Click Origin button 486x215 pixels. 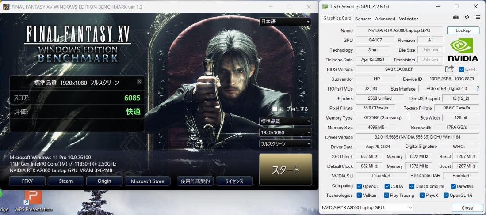pyautogui.click(x=104, y=181)
